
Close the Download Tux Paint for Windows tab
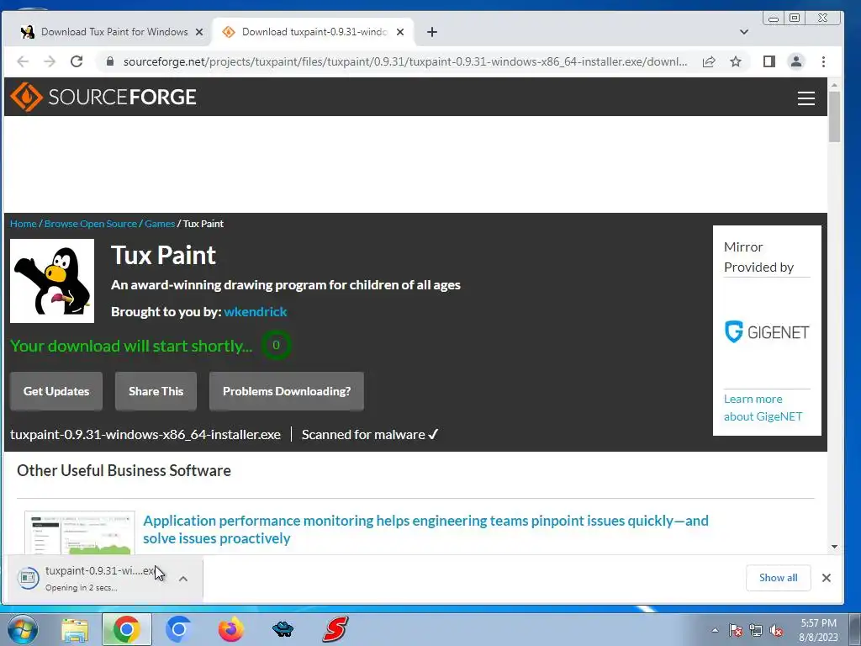point(199,32)
